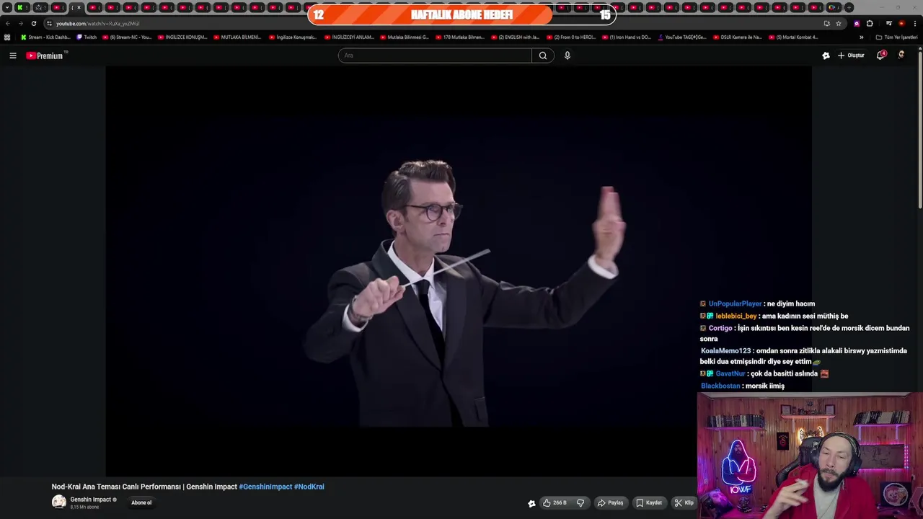Open the (5) Mortal Kombat 4 bookmark
This screenshot has width=923, height=519.
(x=793, y=37)
